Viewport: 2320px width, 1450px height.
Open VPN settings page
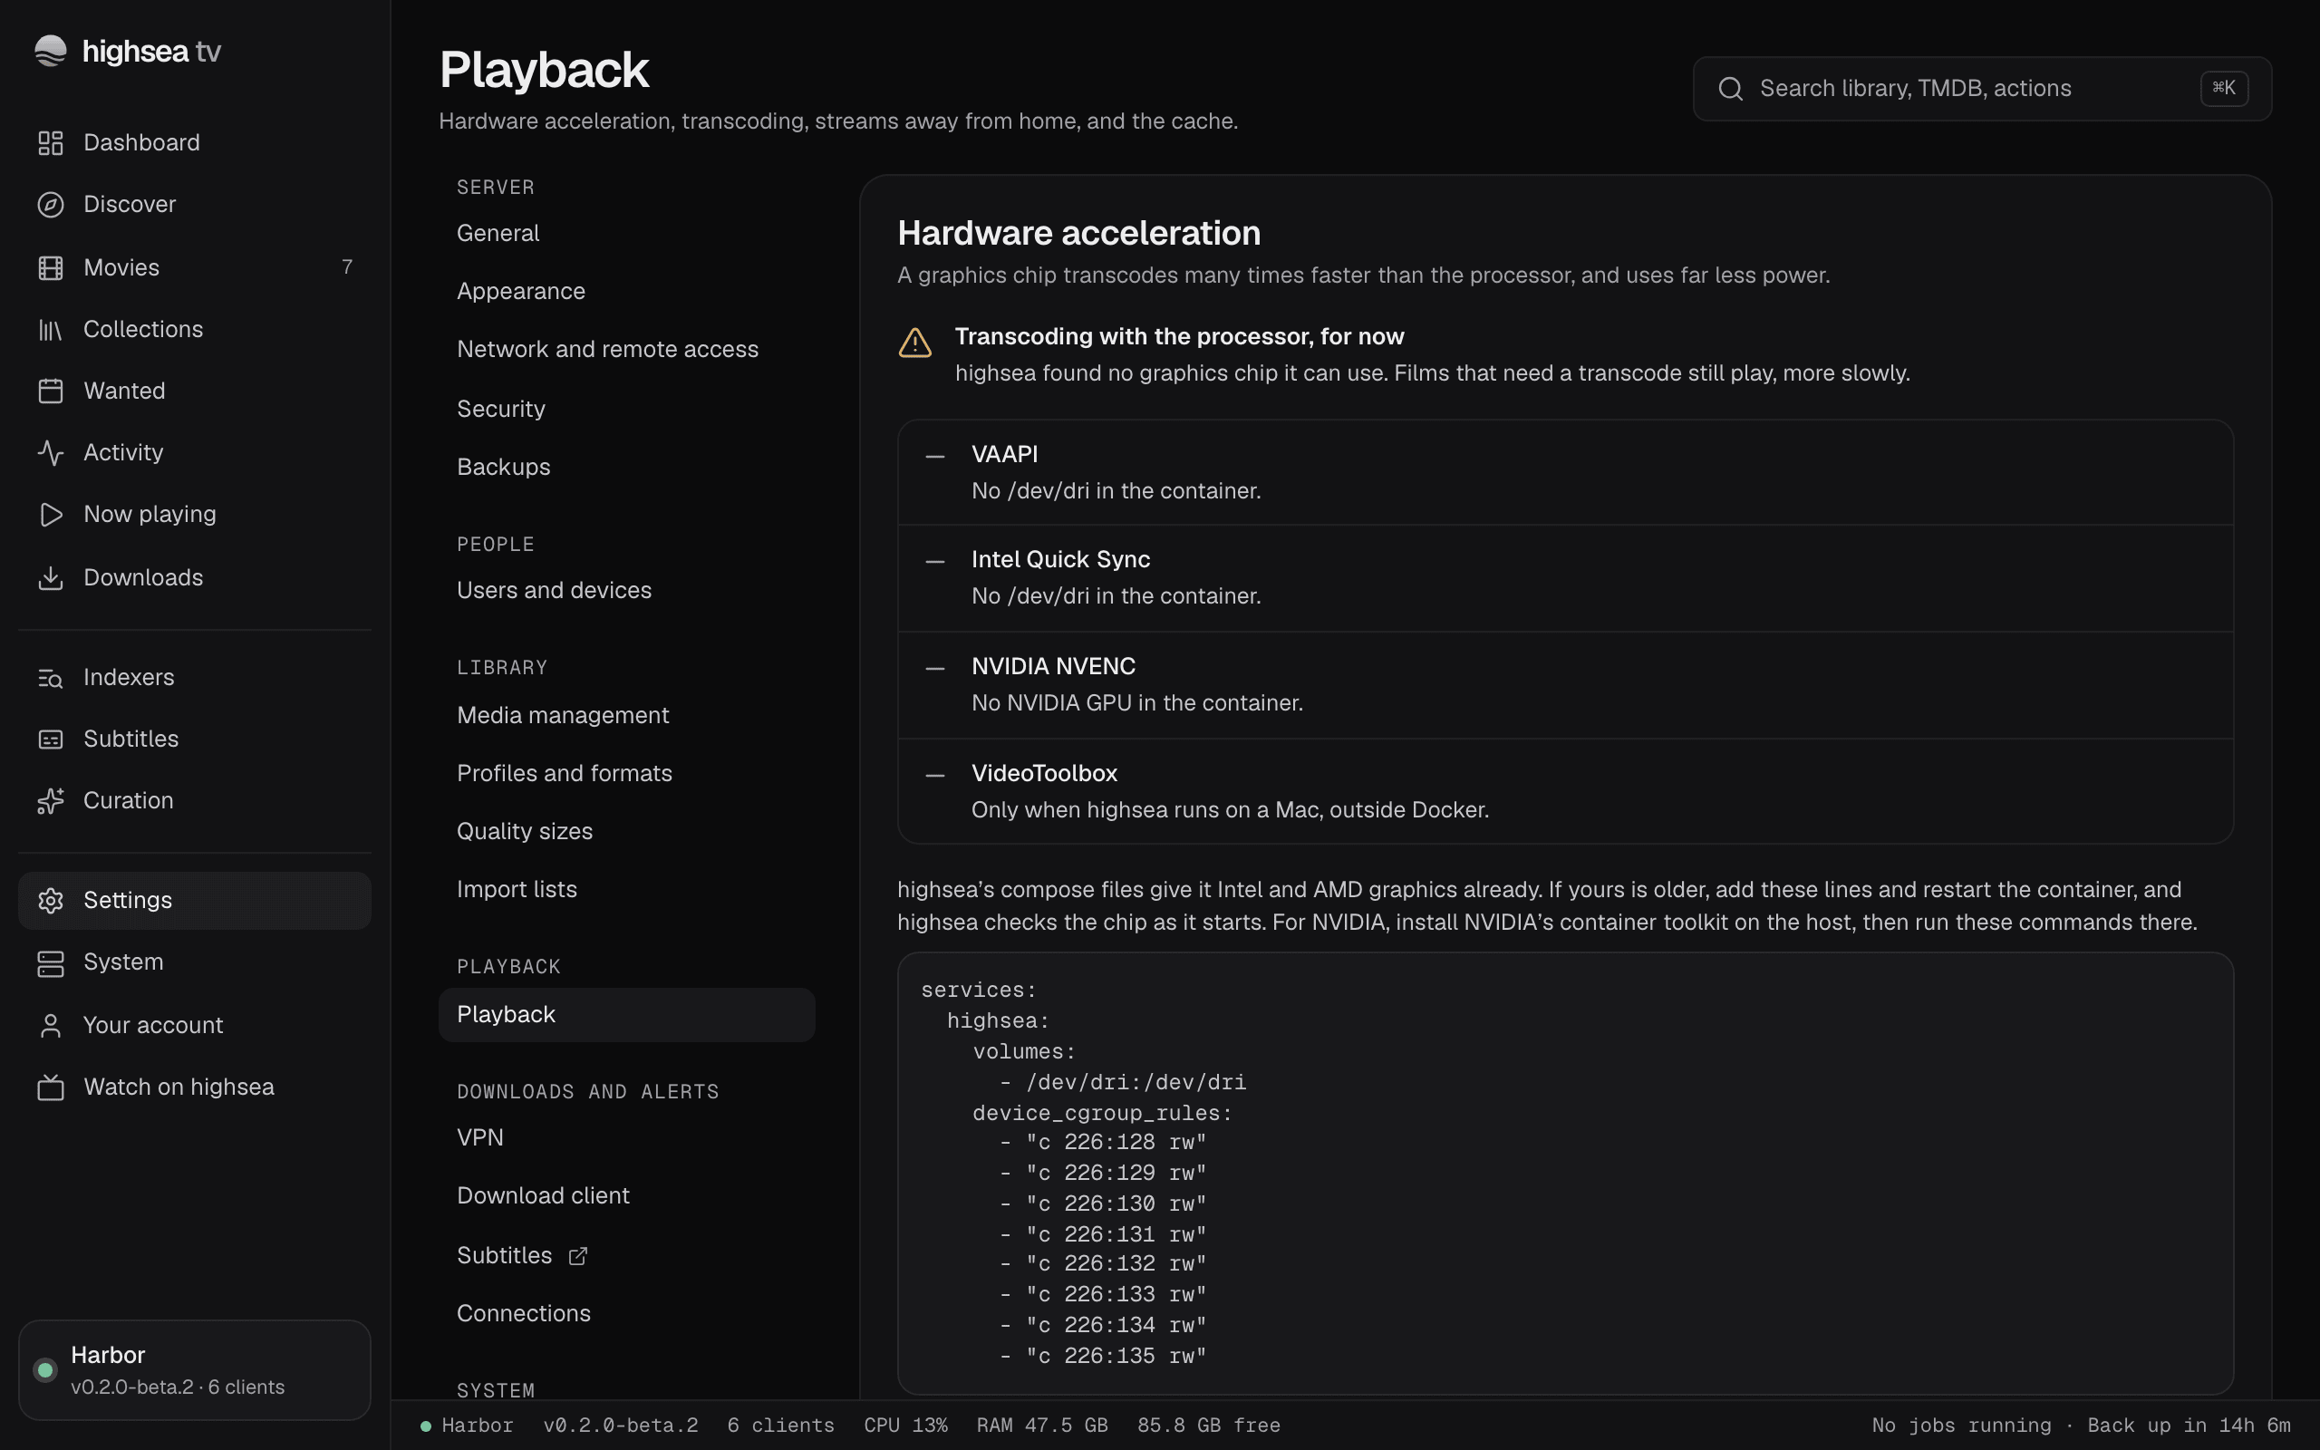tap(627, 1137)
